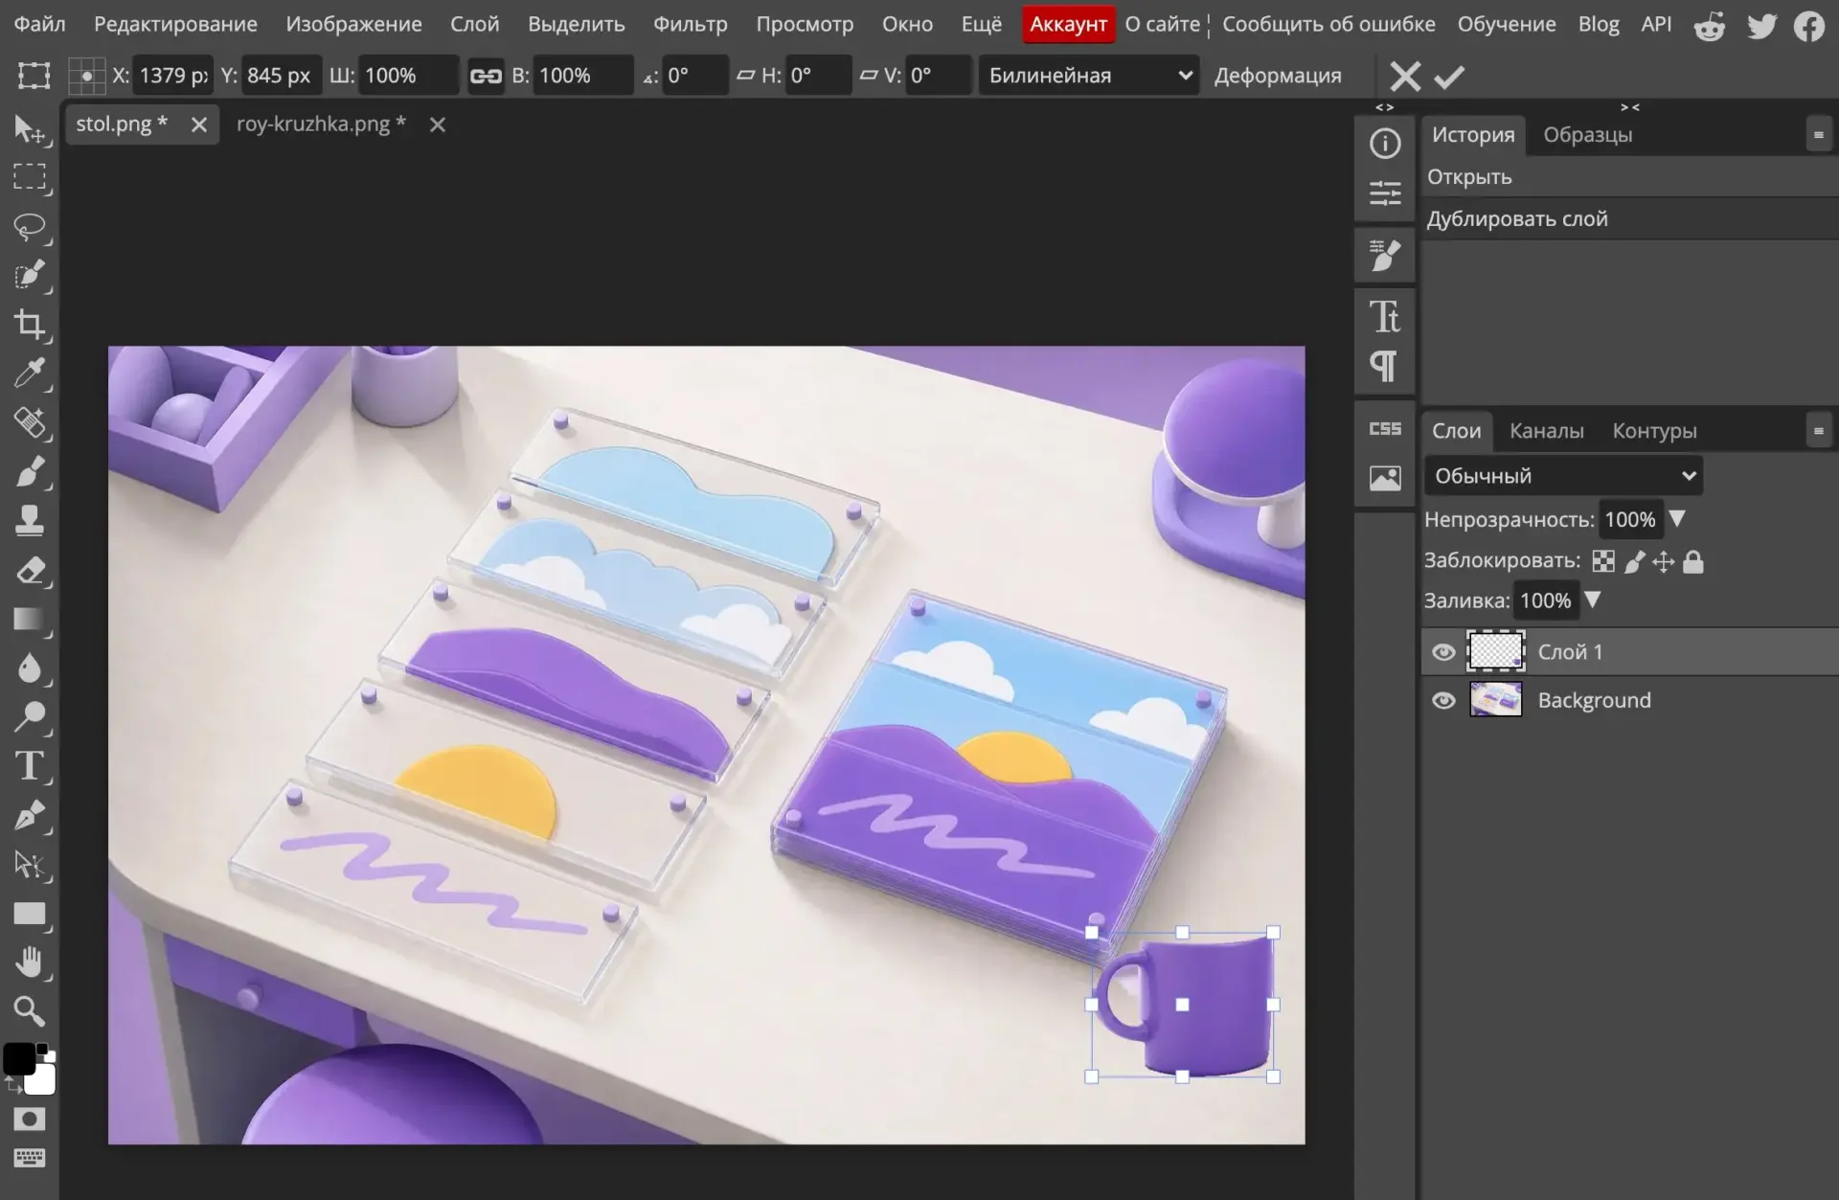1839x1200 pixels.
Task: Open the История panel menu
Action: [x=1818, y=135]
